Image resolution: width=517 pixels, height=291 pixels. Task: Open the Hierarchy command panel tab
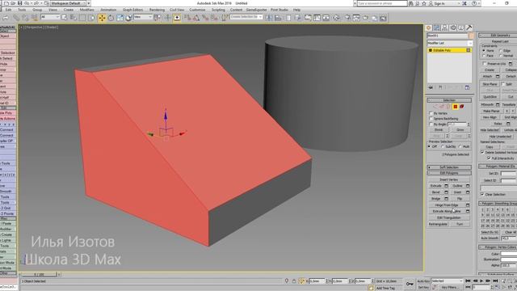[444, 27]
